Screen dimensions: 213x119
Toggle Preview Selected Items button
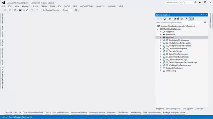point(190,19)
